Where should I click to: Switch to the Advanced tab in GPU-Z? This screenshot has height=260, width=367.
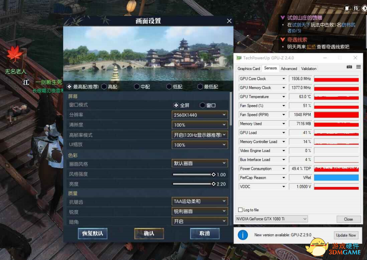[289, 69]
